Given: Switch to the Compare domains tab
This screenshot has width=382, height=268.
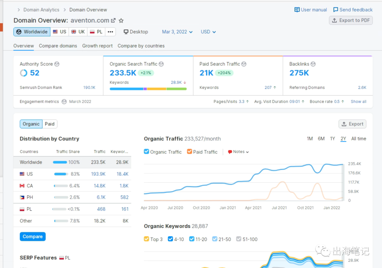Looking at the screenshot, I should 58,46.
